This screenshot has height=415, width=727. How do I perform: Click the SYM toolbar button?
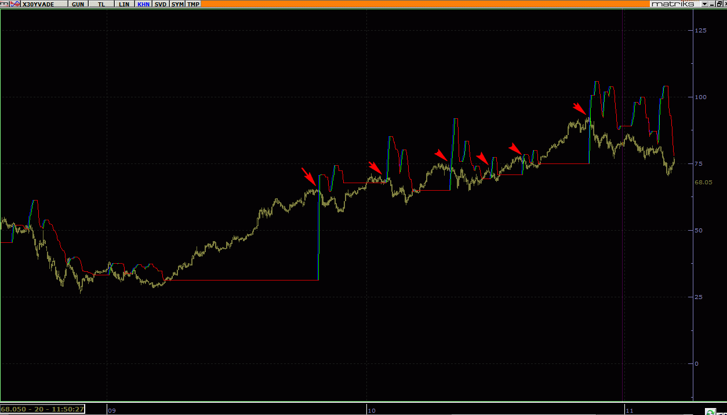[x=177, y=4]
